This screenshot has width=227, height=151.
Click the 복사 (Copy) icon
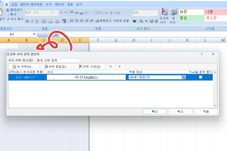tap(8, 14)
